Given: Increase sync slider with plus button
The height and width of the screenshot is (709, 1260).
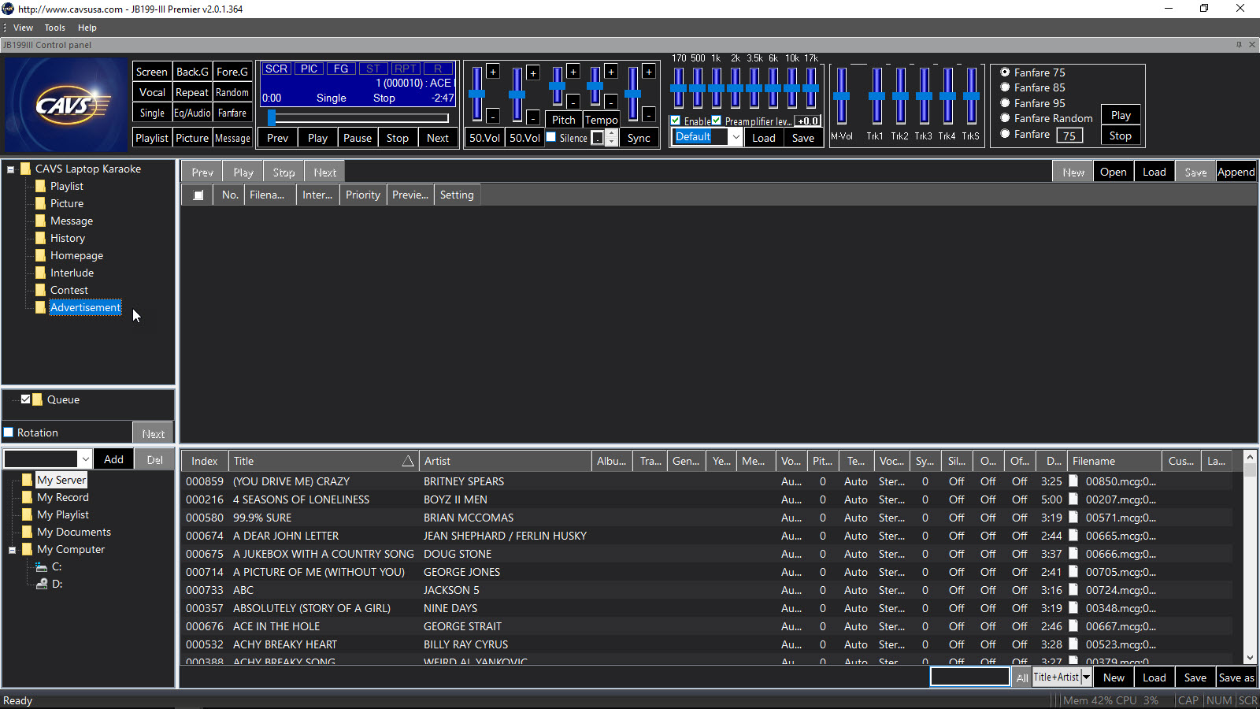Looking at the screenshot, I should [x=649, y=72].
